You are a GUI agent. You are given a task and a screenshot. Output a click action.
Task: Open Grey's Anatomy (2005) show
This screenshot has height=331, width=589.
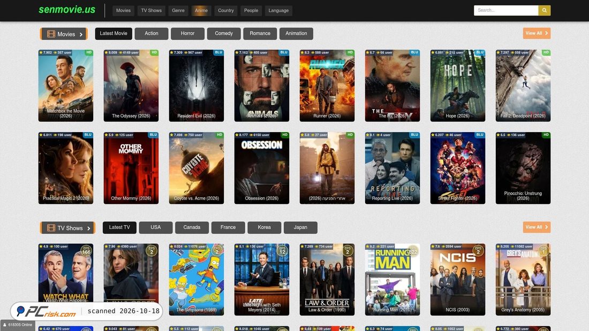point(523,280)
